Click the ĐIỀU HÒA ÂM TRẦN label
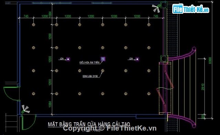Image resolution: width=220 pixels, height=135 pixels. click(x=89, y=63)
